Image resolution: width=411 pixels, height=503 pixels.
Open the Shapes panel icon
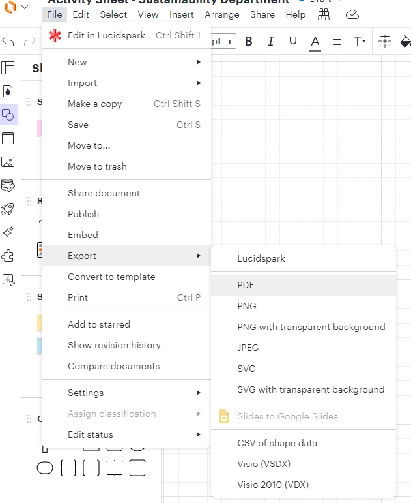pyautogui.click(x=8, y=115)
